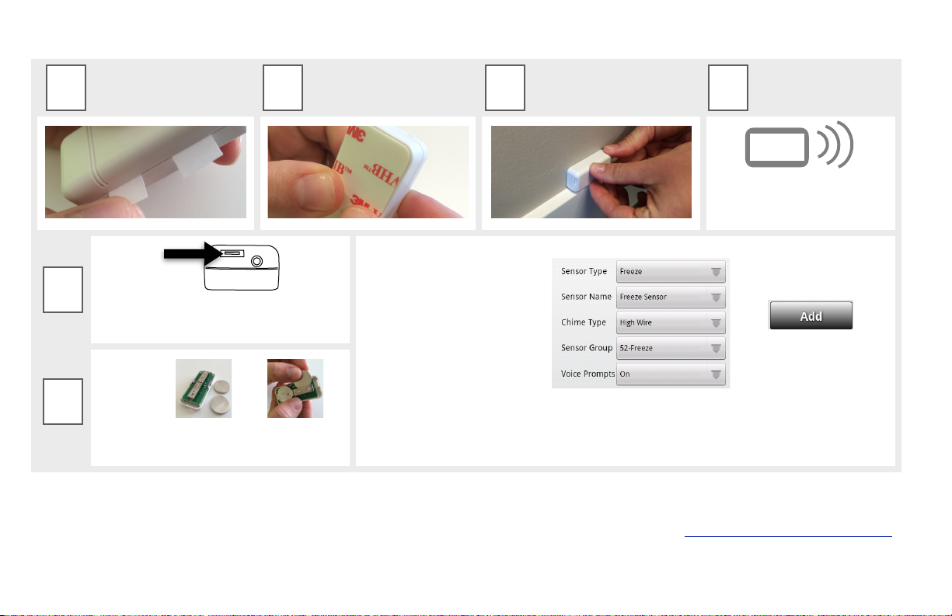Toggle the Voice Prompts On dropdown
The image size is (952, 616).
coord(671,374)
